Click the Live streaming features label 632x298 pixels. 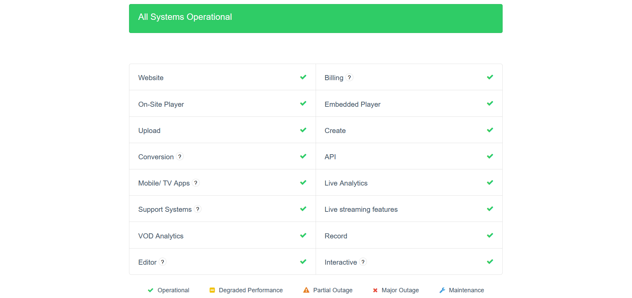[361, 209]
